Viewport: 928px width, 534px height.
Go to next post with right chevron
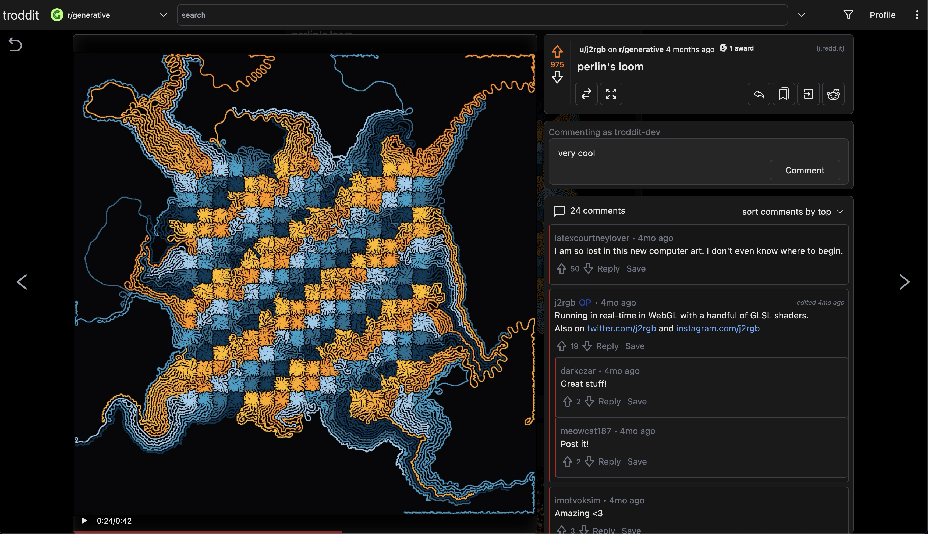tap(904, 282)
